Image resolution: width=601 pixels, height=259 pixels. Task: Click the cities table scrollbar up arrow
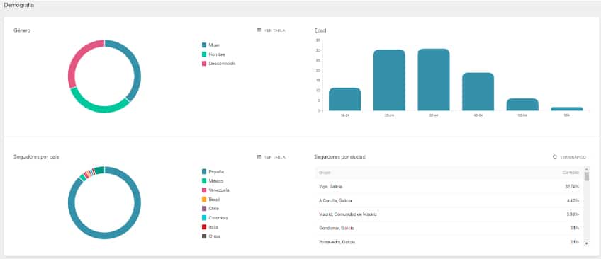click(x=586, y=168)
